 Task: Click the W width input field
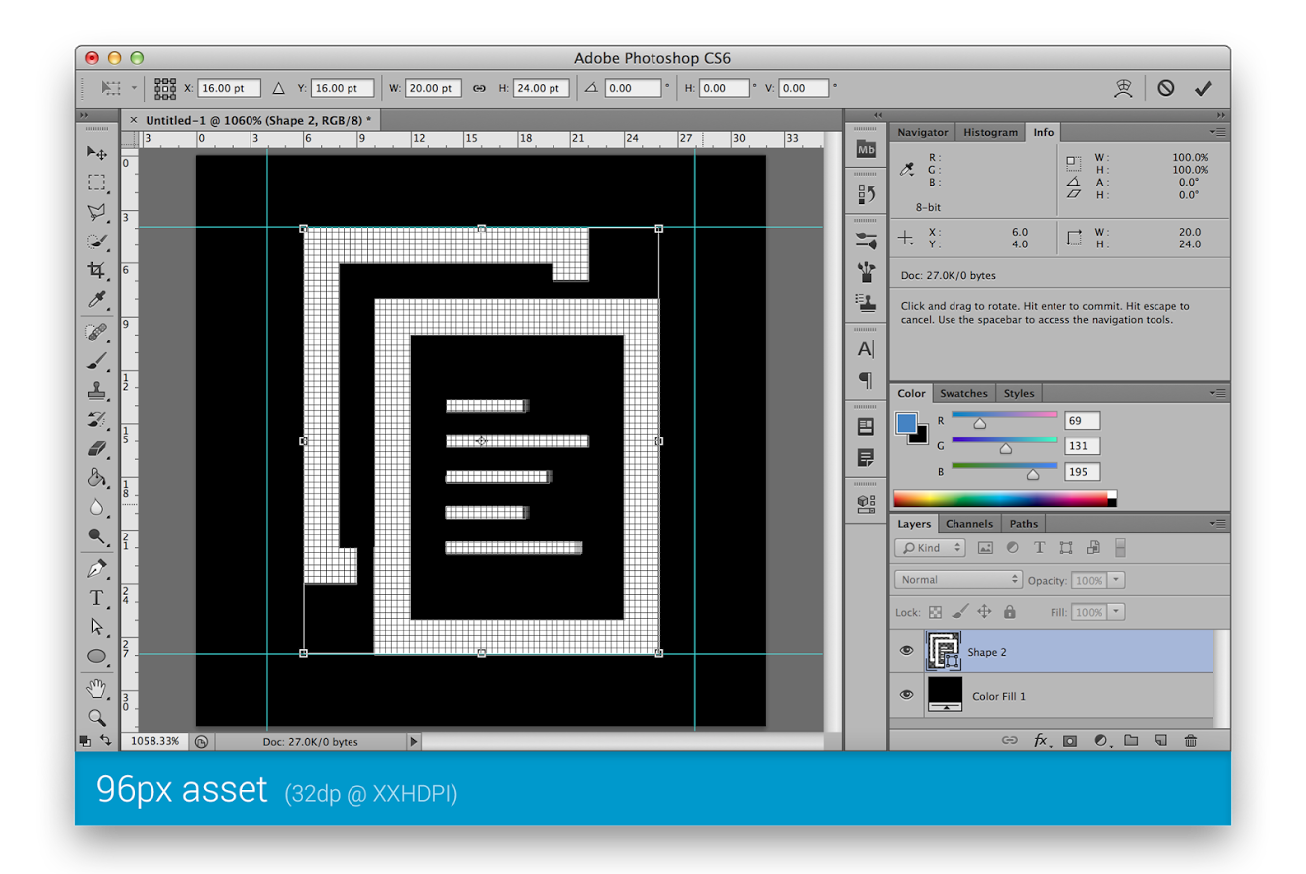[x=436, y=87]
